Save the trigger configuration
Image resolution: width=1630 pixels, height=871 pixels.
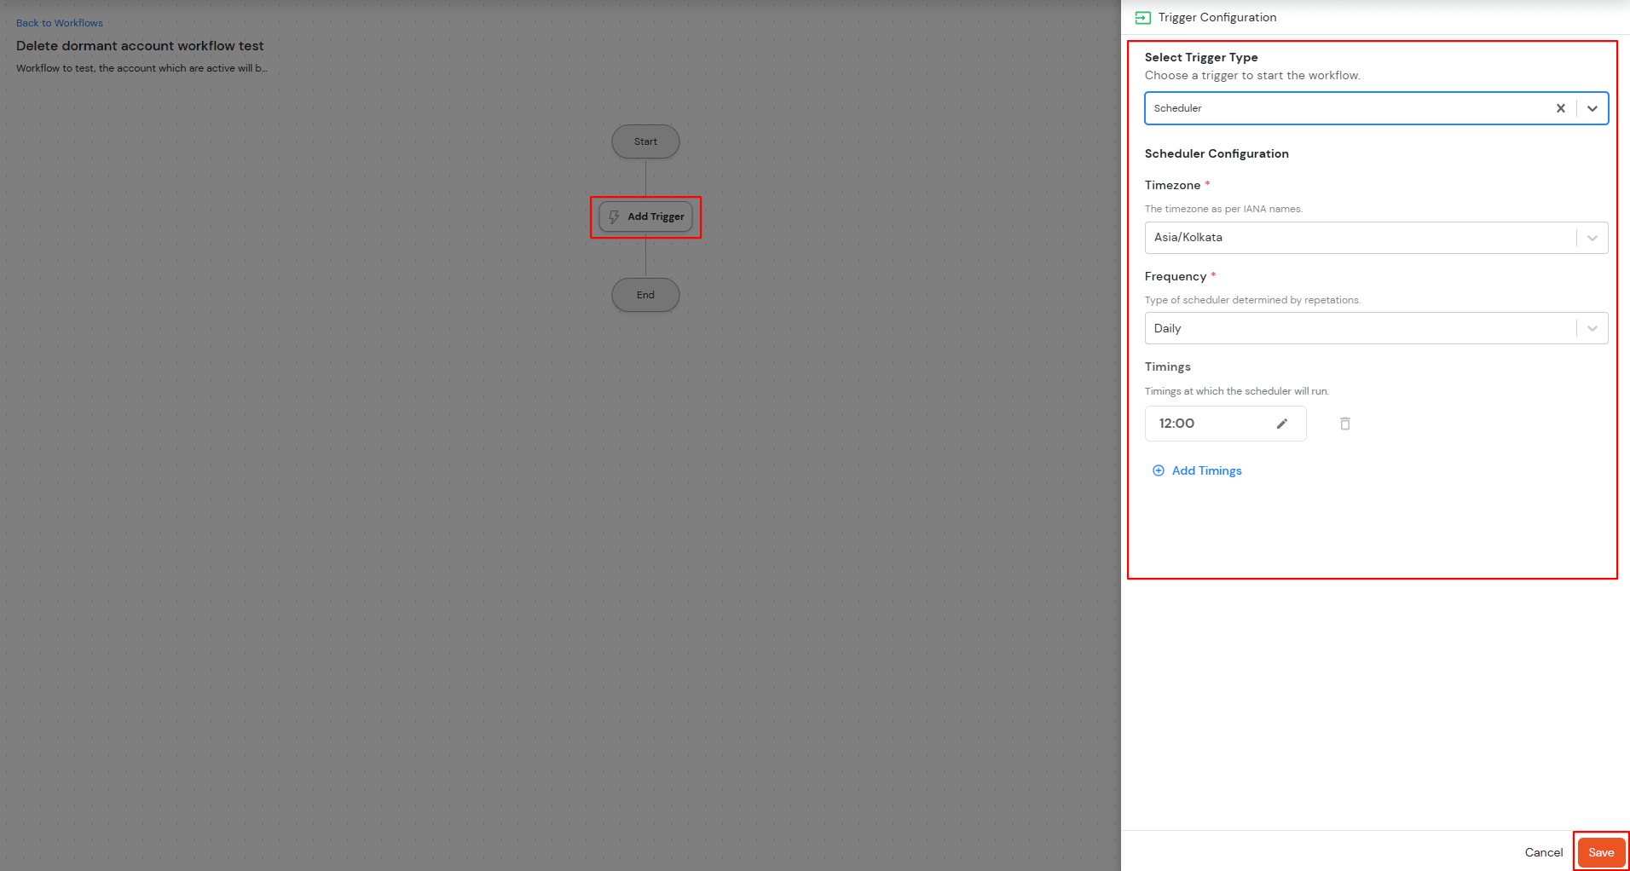1600,851
